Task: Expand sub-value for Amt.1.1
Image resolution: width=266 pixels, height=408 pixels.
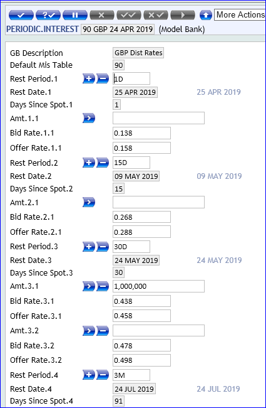Action: tap(89, 118)
